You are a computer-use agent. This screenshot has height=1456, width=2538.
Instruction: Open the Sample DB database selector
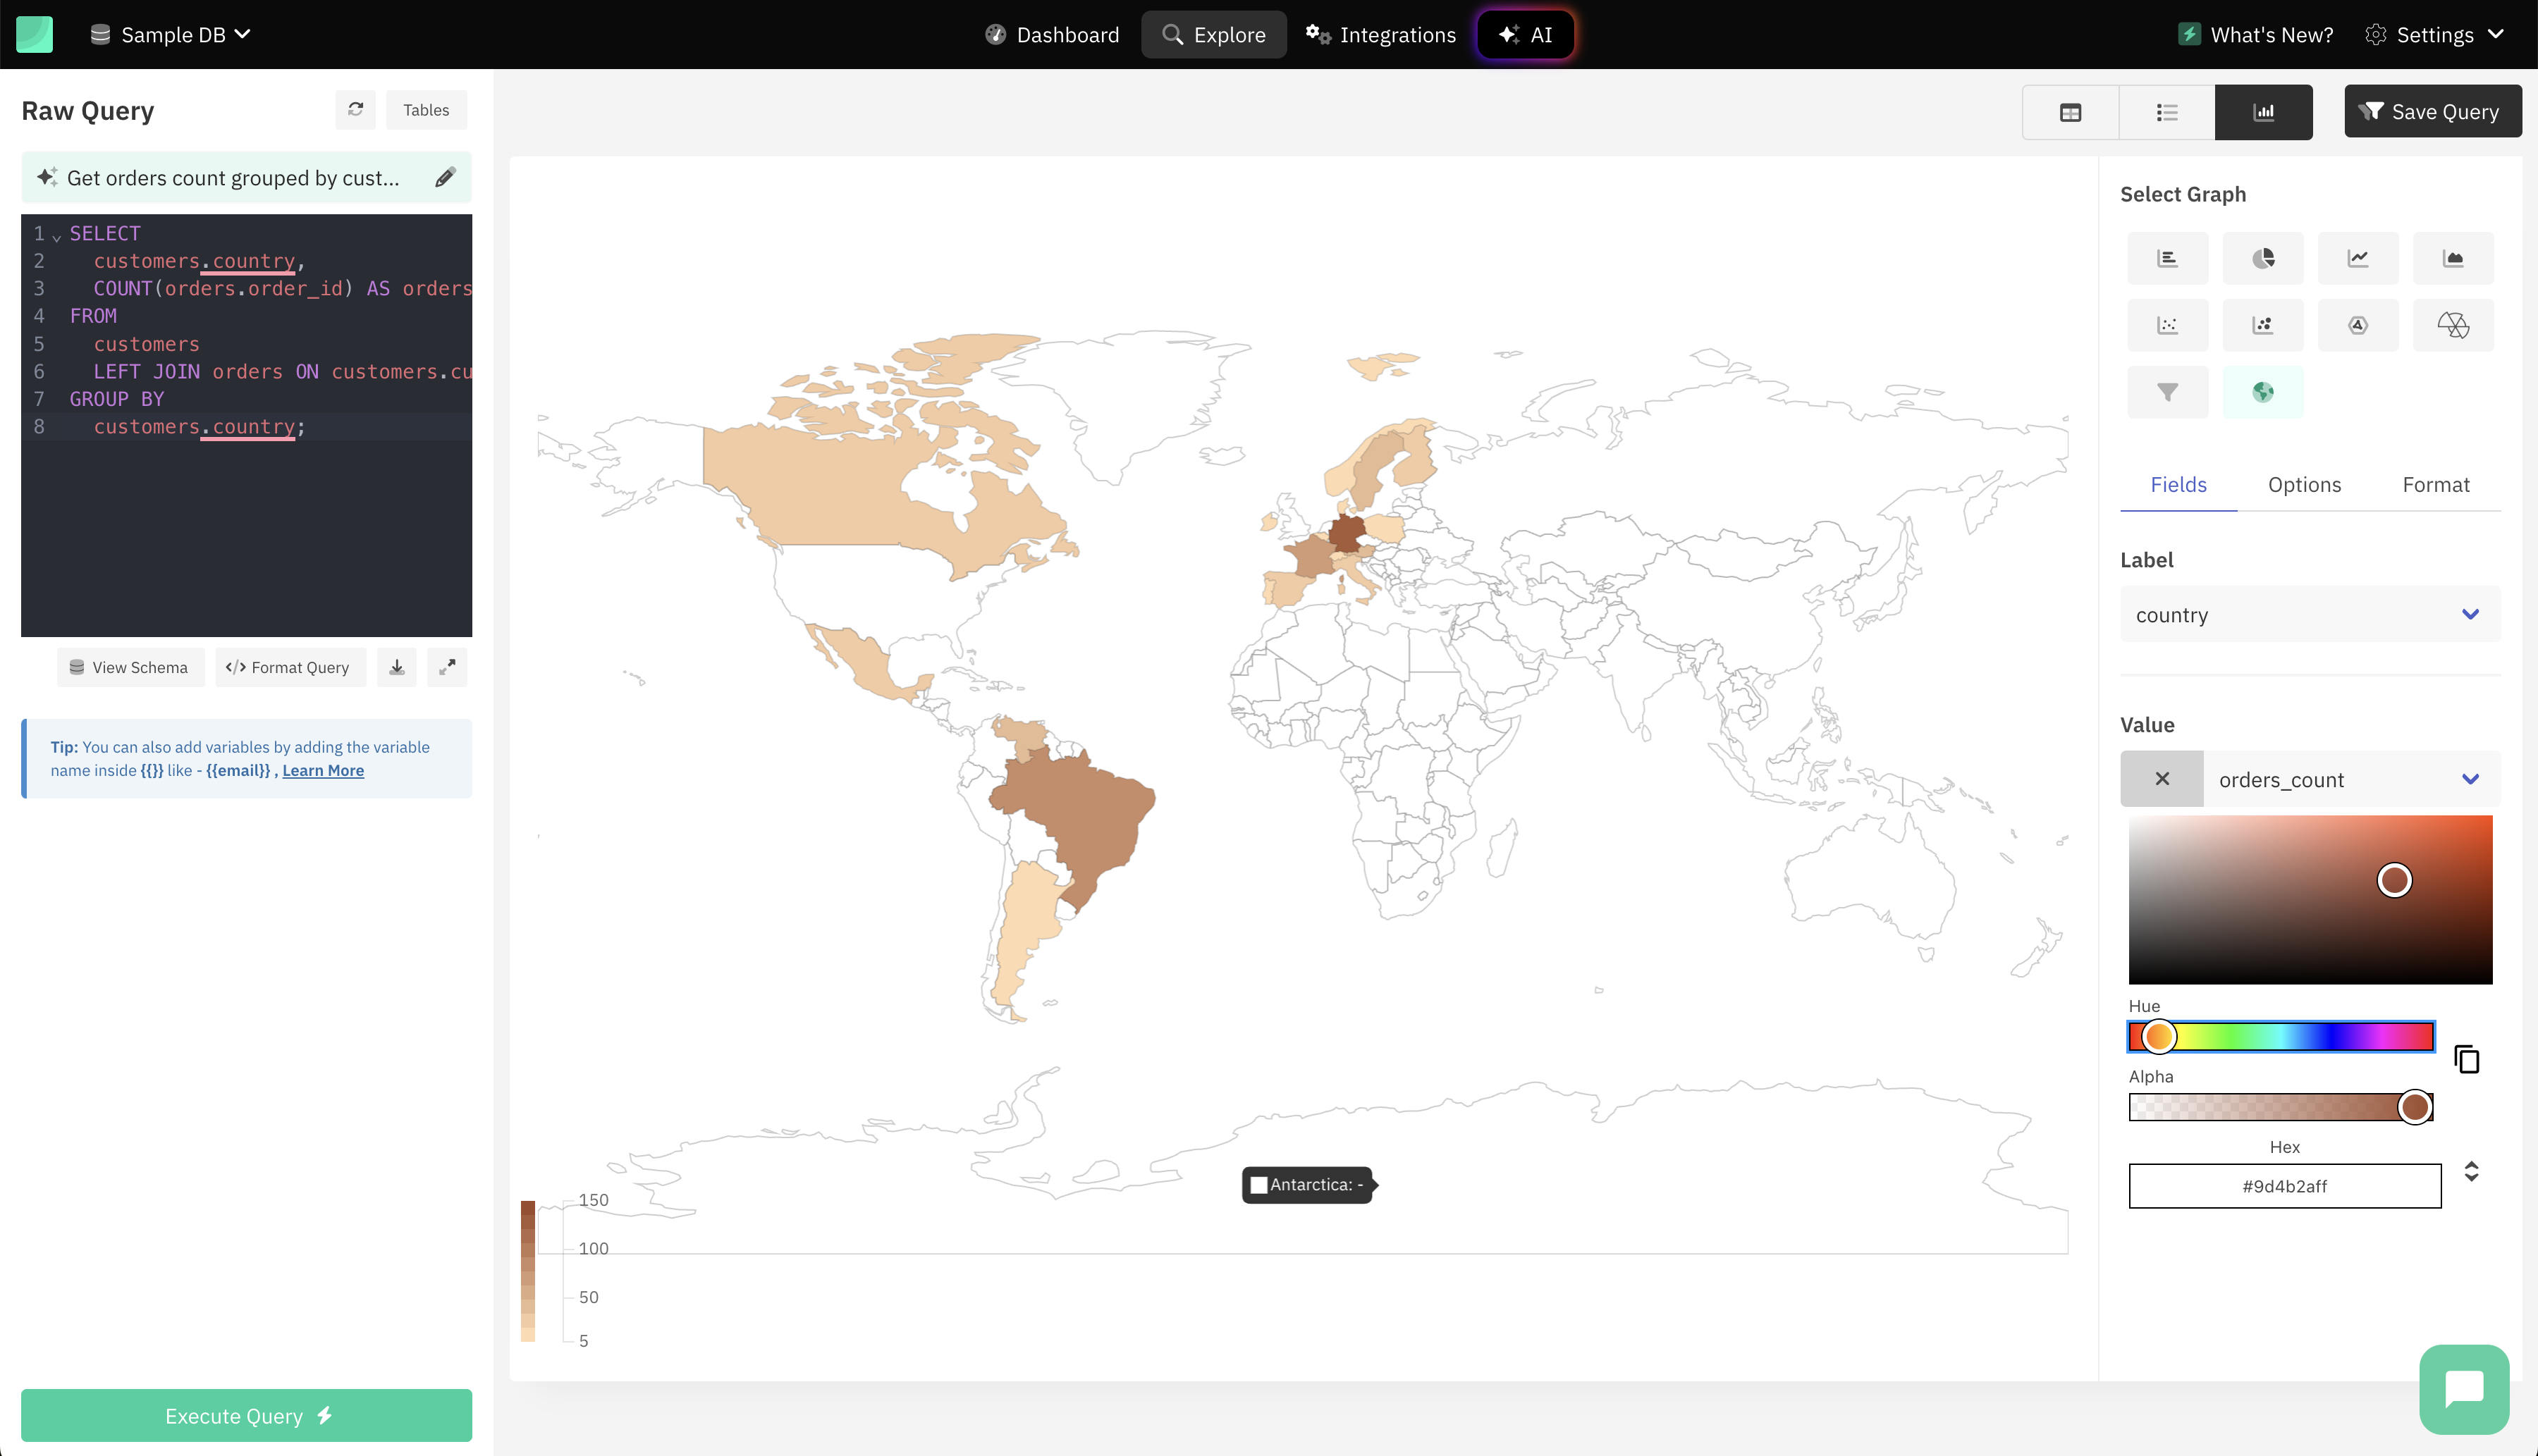169,34
